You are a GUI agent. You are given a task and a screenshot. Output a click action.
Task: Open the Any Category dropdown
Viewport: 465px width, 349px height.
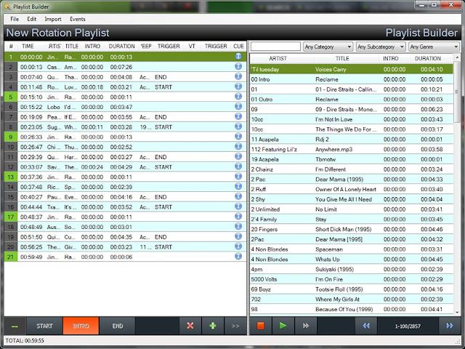tap(328, 47)
